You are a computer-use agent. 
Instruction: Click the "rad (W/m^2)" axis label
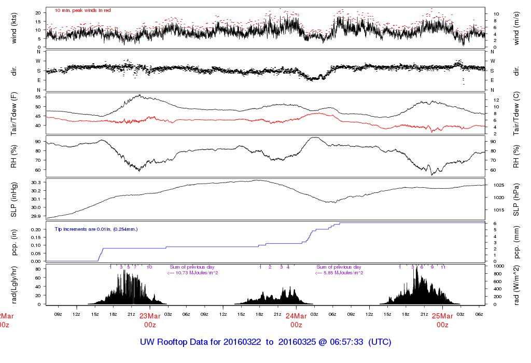(516, 285)
